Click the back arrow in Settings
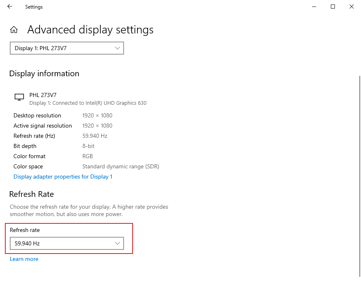The image size is (361, 289). (10, 7)
